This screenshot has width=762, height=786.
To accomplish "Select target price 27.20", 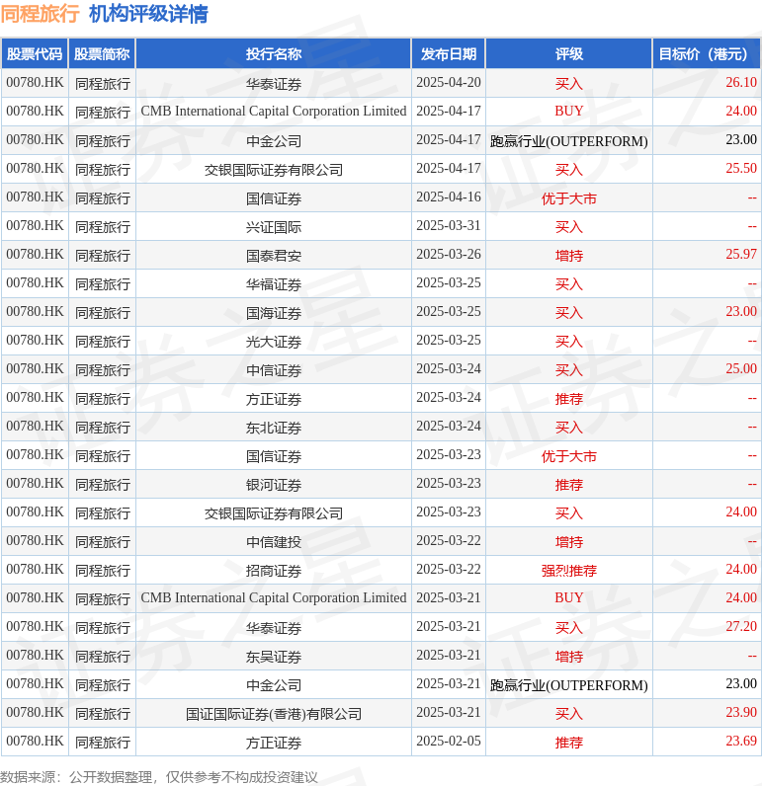I will click(741, 626).
